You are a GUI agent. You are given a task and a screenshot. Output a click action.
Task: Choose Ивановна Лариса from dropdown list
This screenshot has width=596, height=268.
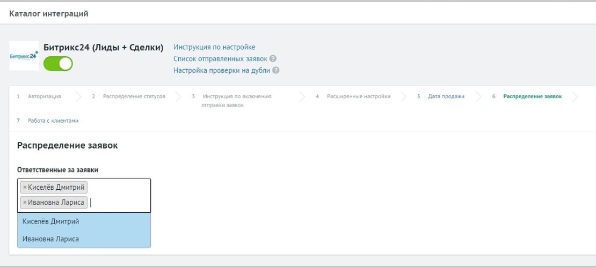(x=84, y=239)
